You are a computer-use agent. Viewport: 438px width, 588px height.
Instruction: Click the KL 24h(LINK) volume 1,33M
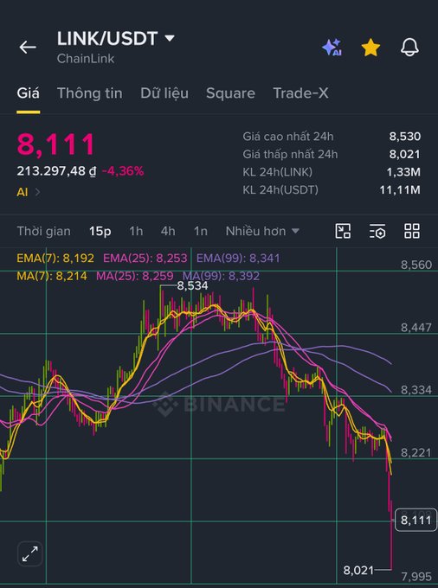pos(403,172)
